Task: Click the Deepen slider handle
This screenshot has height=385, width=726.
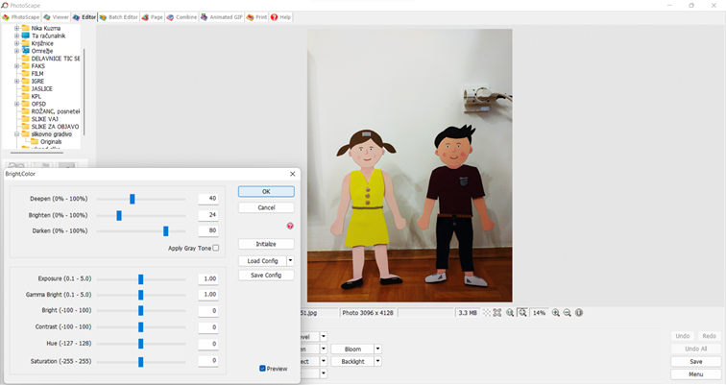Action: pos(132,199)
